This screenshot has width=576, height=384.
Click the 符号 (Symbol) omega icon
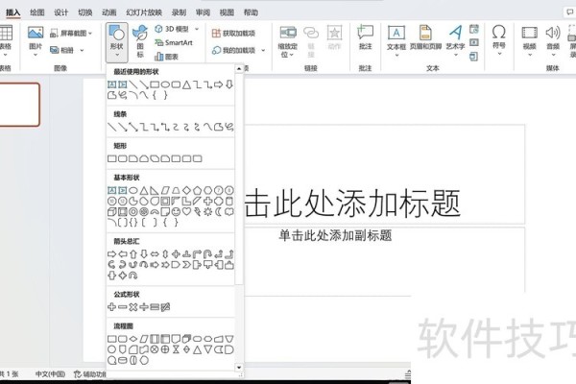499,32
